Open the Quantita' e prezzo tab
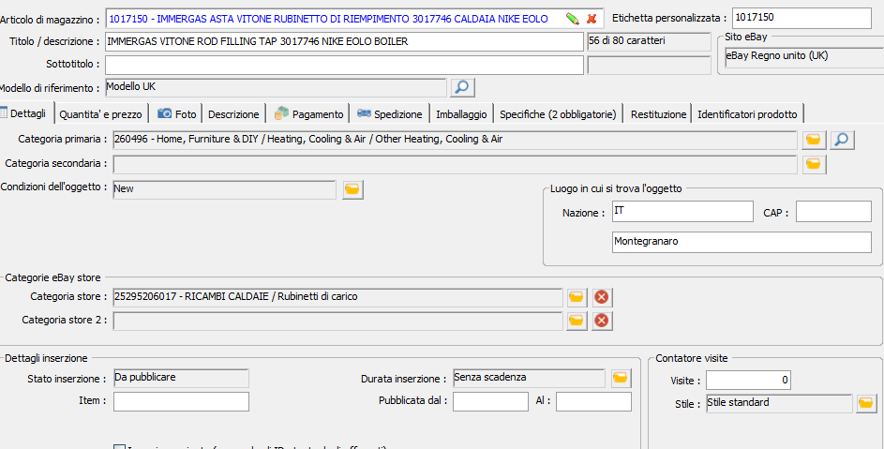This screenshot has width=884, height=449. 101,114
